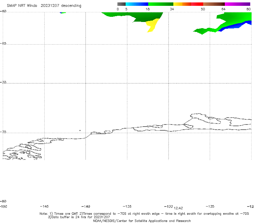The image size is (254, 223).
Task: Click the 'Times are GMT' note line
Action: pyautogui.click(x=144, y=214)
